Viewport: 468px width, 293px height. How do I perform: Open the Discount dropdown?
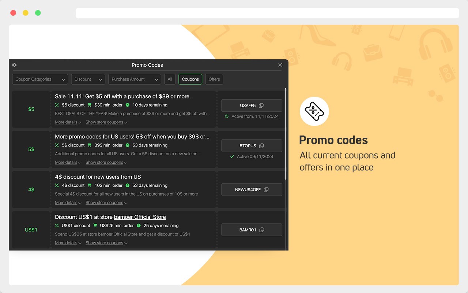click(x=88, y=79)
